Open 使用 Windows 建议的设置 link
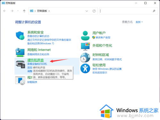 [107, 69]
